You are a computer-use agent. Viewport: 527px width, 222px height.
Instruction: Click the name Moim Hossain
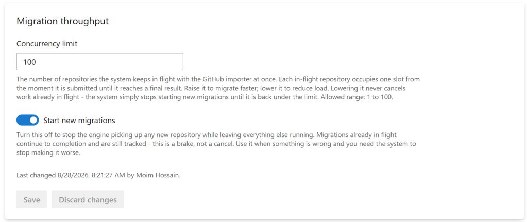point(158,175)
